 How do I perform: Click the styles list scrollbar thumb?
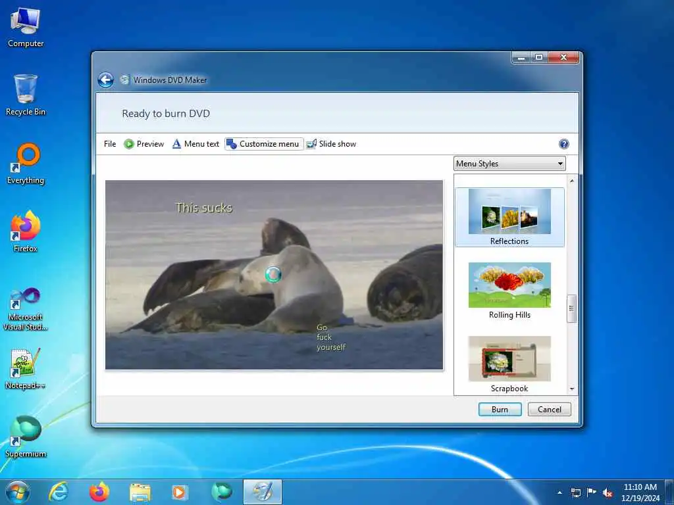point(572,308)
